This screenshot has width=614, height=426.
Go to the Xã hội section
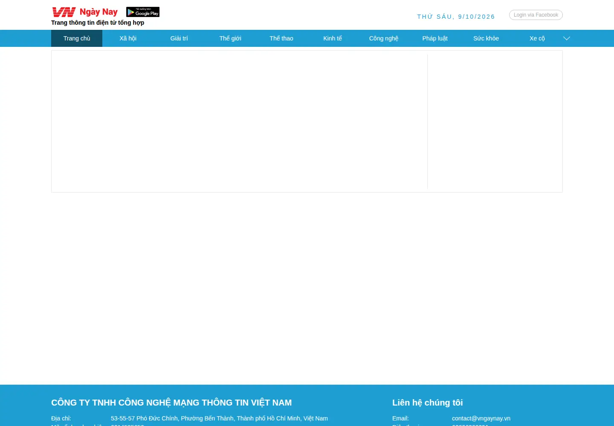click(x=128, y=38)
